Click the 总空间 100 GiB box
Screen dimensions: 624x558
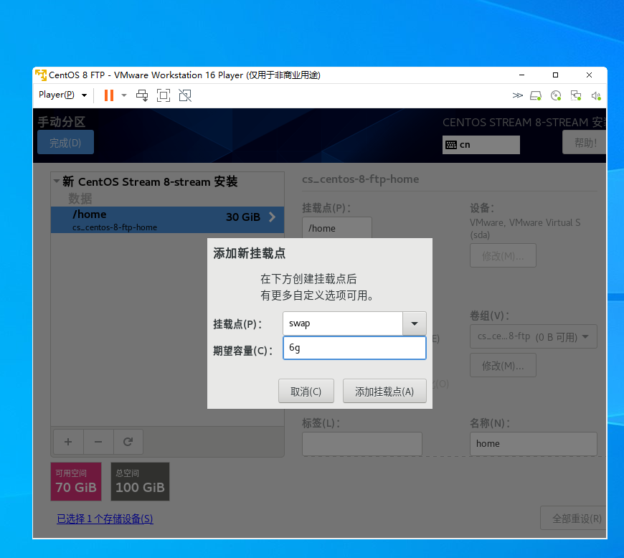tap(140, 481)
